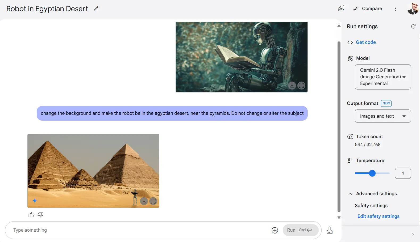
Task: Give thumbs up to the response
Action: point(31,215)
